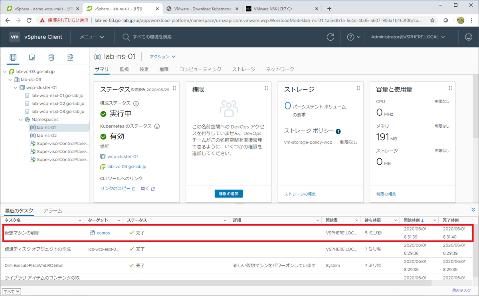Open the Storage inventory view icon
The image size is (479, 296).
point(51,57)
